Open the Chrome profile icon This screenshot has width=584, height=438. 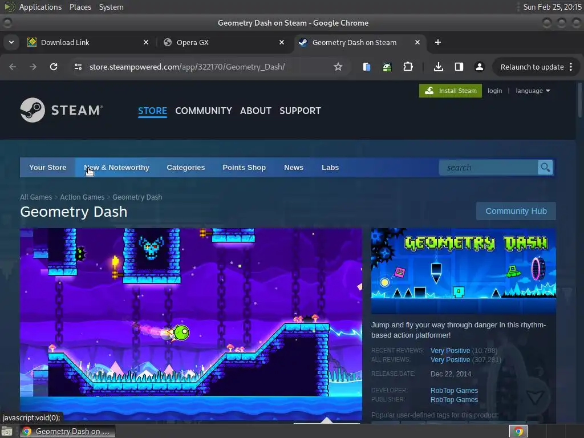479,67
